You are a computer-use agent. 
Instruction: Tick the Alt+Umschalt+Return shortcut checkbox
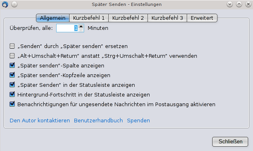[x=12, y=56]
